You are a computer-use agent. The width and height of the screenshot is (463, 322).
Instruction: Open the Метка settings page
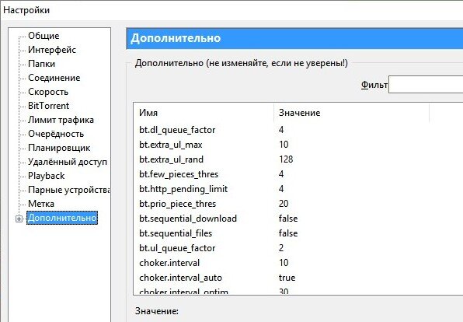(x=41, y=204)
